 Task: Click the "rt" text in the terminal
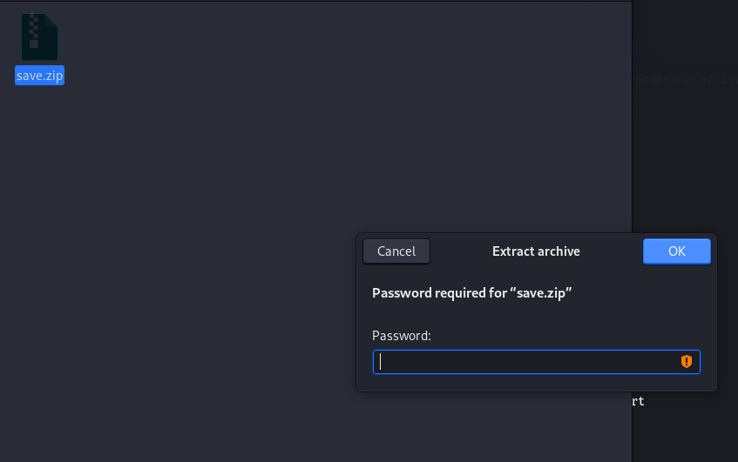point(638,401)
